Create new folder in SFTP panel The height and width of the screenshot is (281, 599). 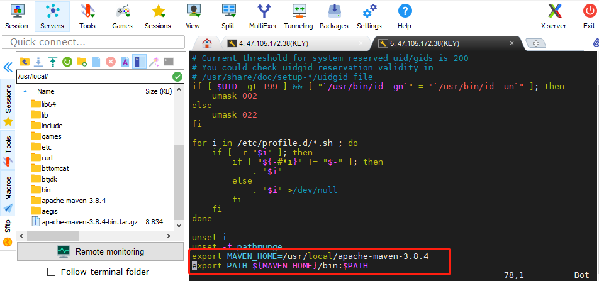click(82, 62)
